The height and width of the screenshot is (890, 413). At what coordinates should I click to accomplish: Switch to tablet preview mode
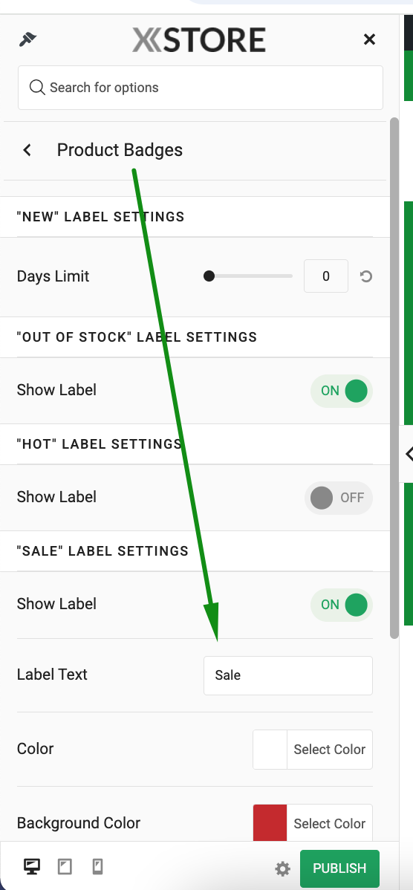[65, 866]
